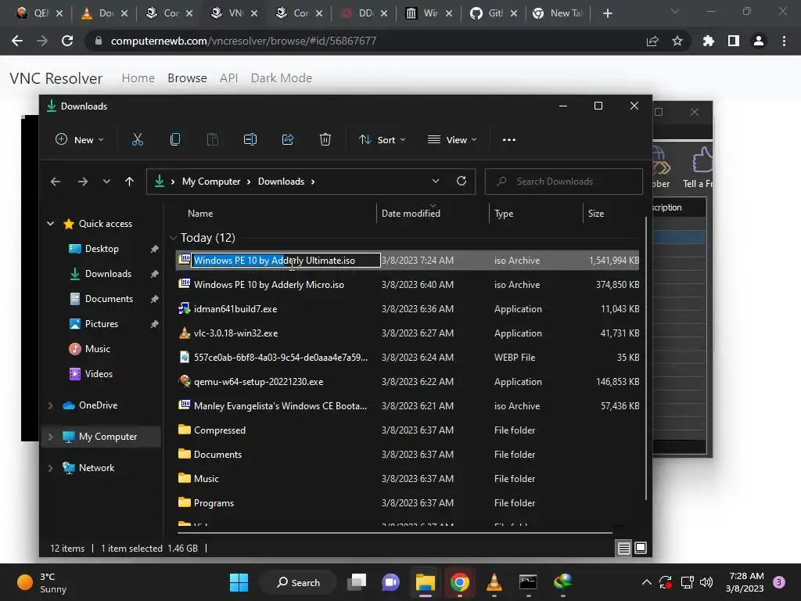Screen dimensions: 801x601
Task: Click the browser address bar URL
Action: pos(244,41)
